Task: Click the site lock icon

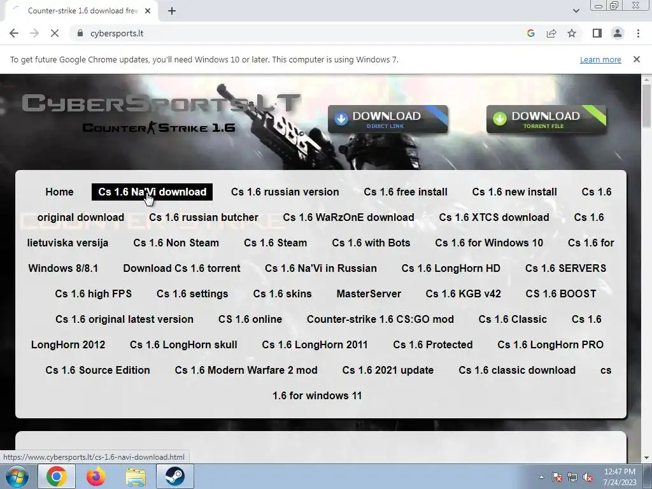Action: 80,33
